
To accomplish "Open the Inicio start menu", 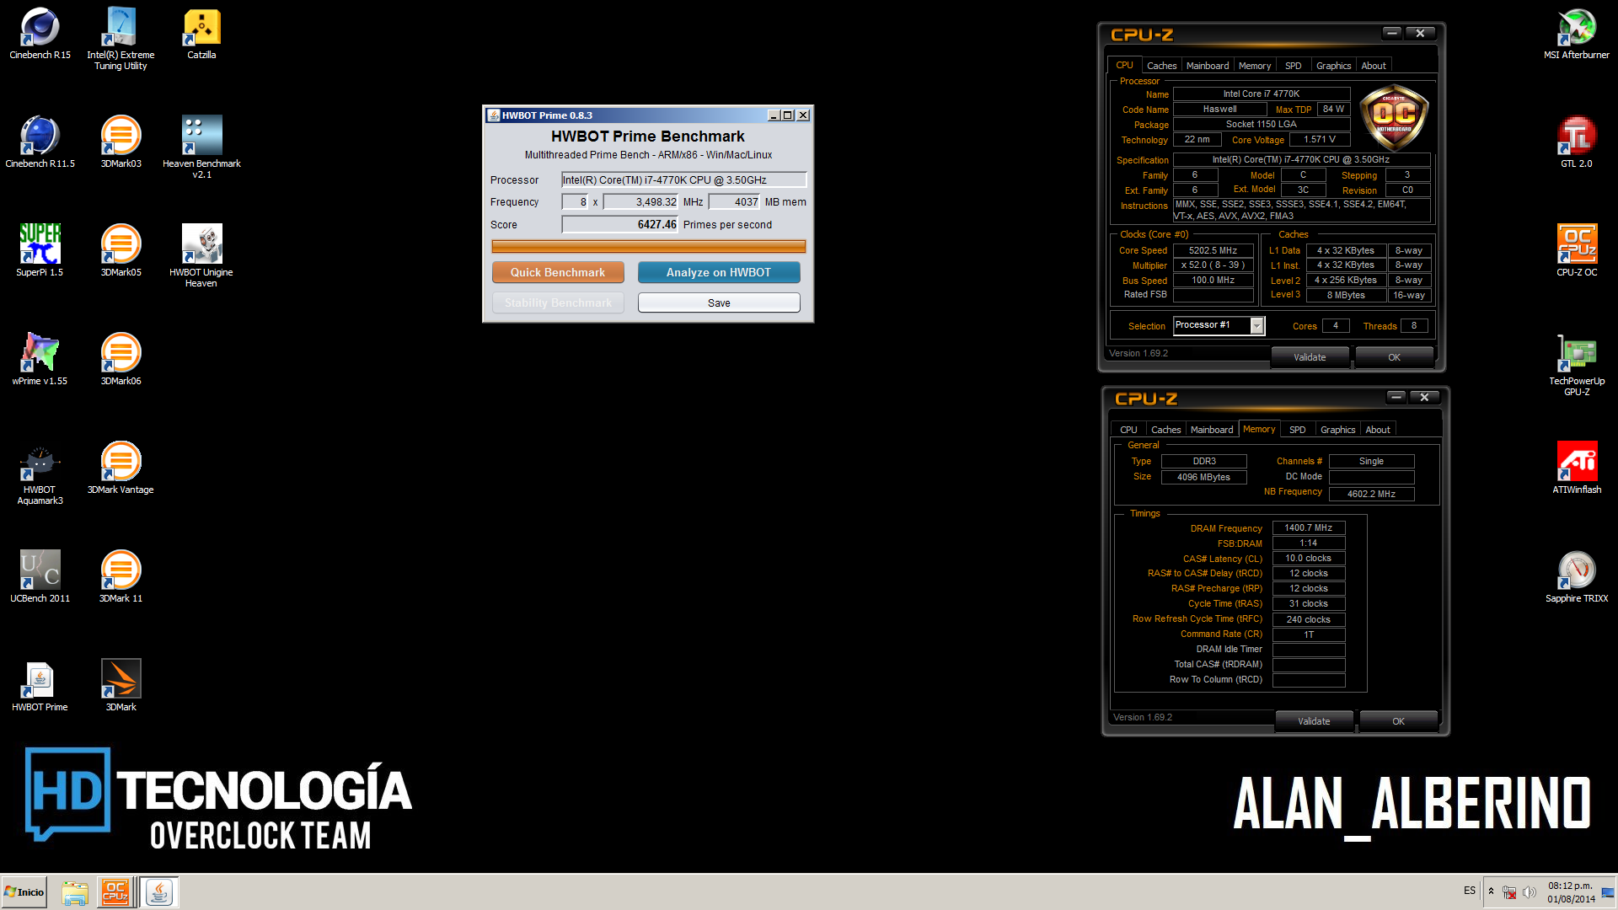I will pyautogui.click(x=24, y=892).
